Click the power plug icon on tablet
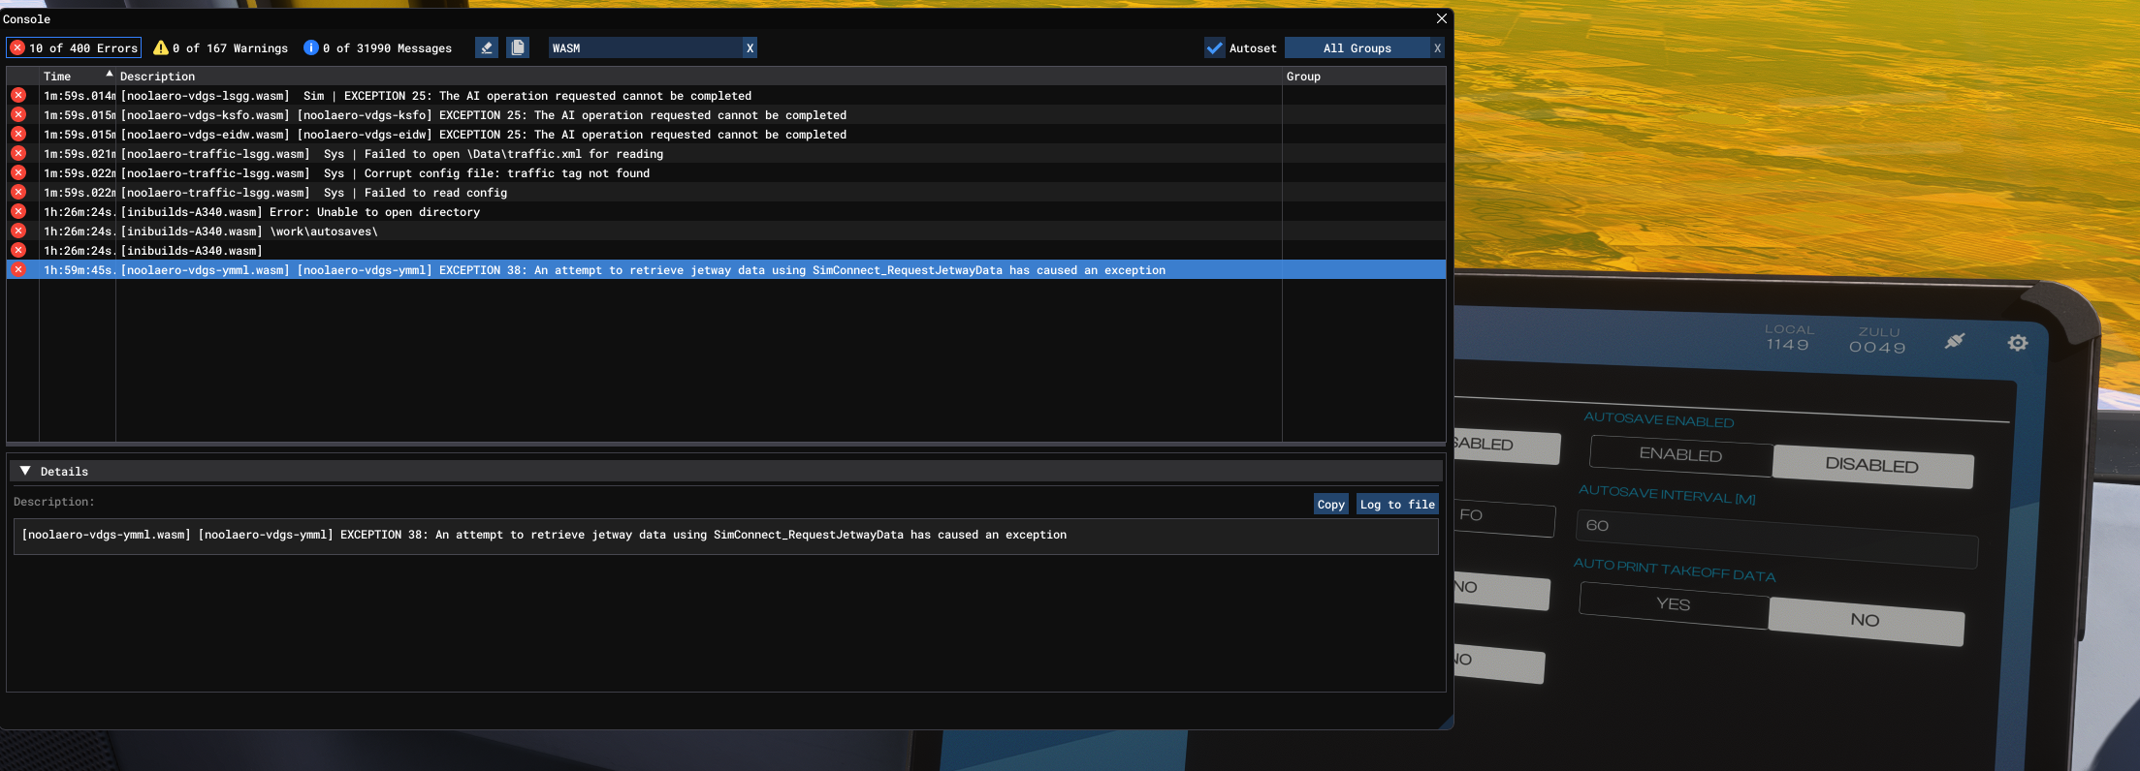2140x771 pixels. click(1955, 341)
